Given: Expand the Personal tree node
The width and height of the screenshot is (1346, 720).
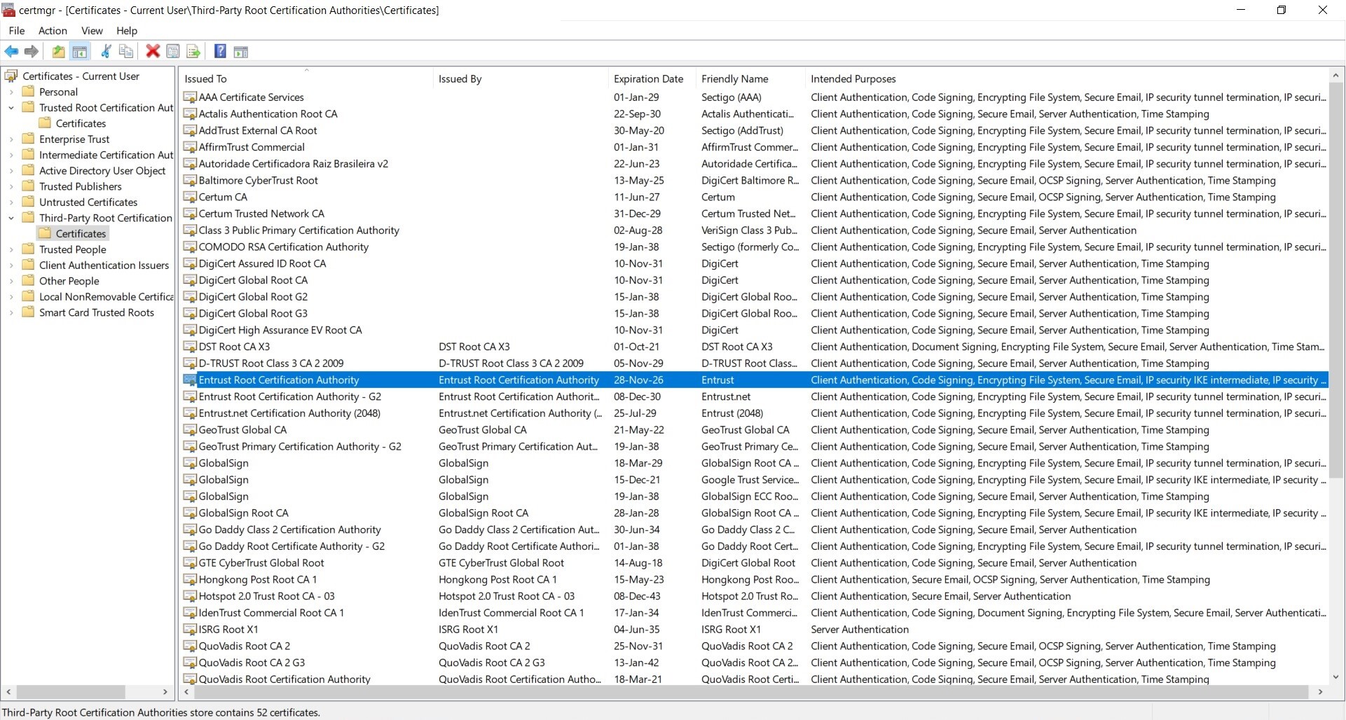Looking at the screenshot, I should [11, 92].
